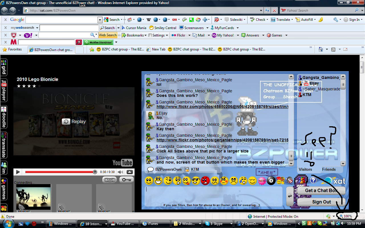
Task: Click the NEW pink smiley icon
Action: click(x=262, y=180)
